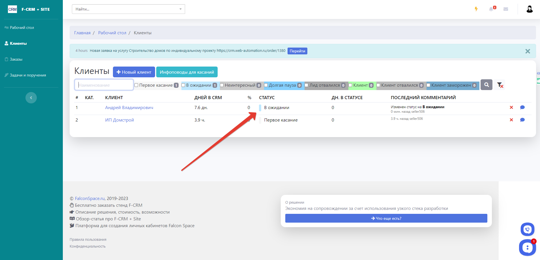Screen dimensions: 540x260
Task: Open the mail envelope icon
Action: tap(506, 9)
